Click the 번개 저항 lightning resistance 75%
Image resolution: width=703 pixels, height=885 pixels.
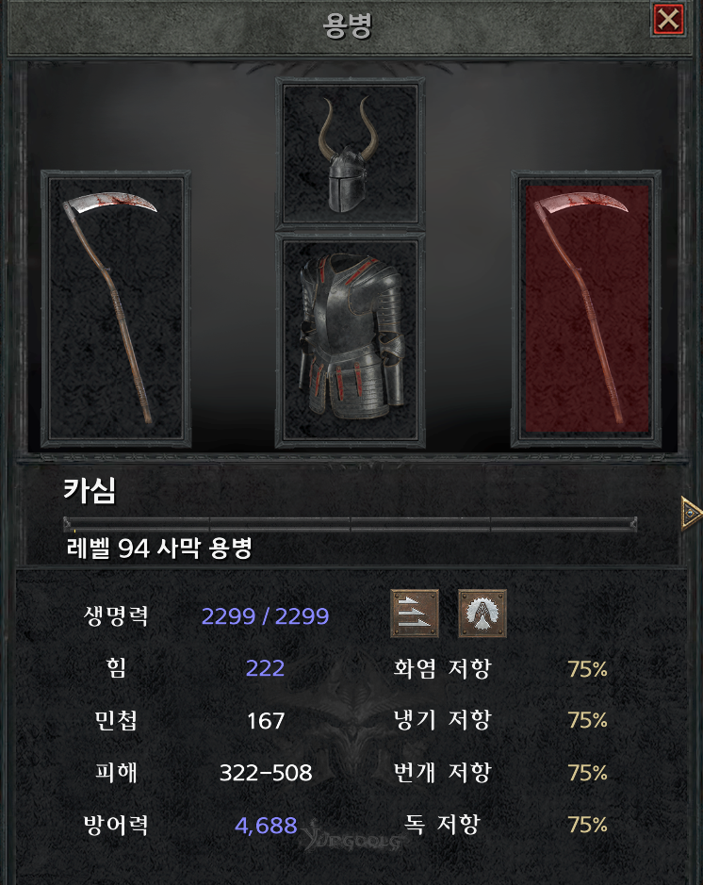587,773
